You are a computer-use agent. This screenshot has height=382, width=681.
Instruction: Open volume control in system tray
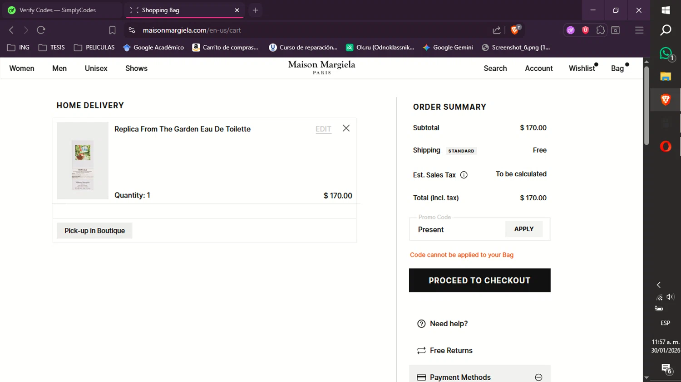click(670, 297)
